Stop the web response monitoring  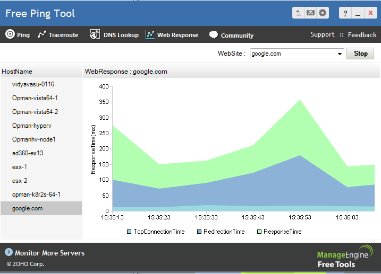[x=360, y=54]
